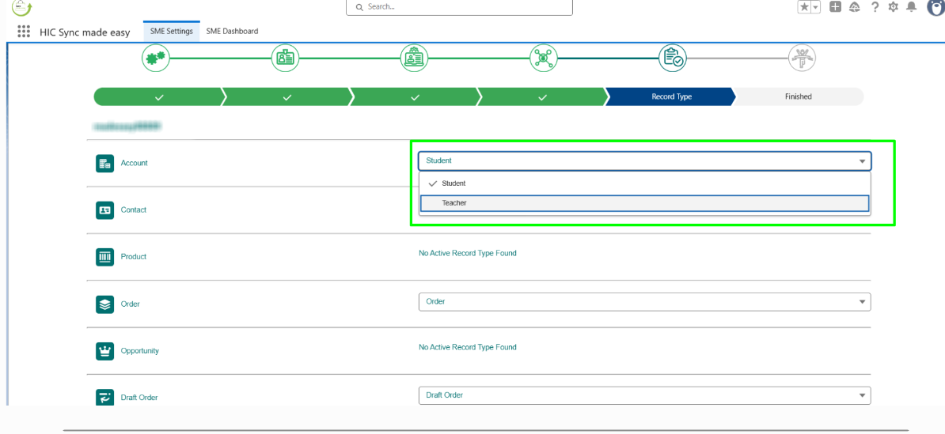Click the Account row label

[135, 163]
